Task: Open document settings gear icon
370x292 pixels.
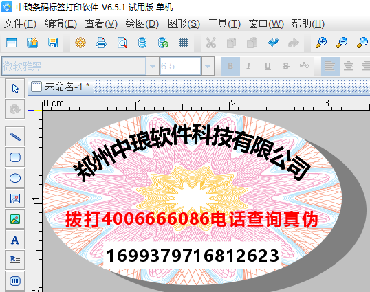Action: pyautogui.click(x=80, y=43)
